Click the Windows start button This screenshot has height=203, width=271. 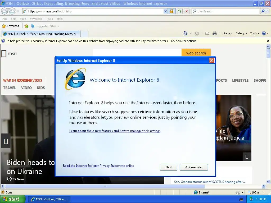(x=13, y=199)
